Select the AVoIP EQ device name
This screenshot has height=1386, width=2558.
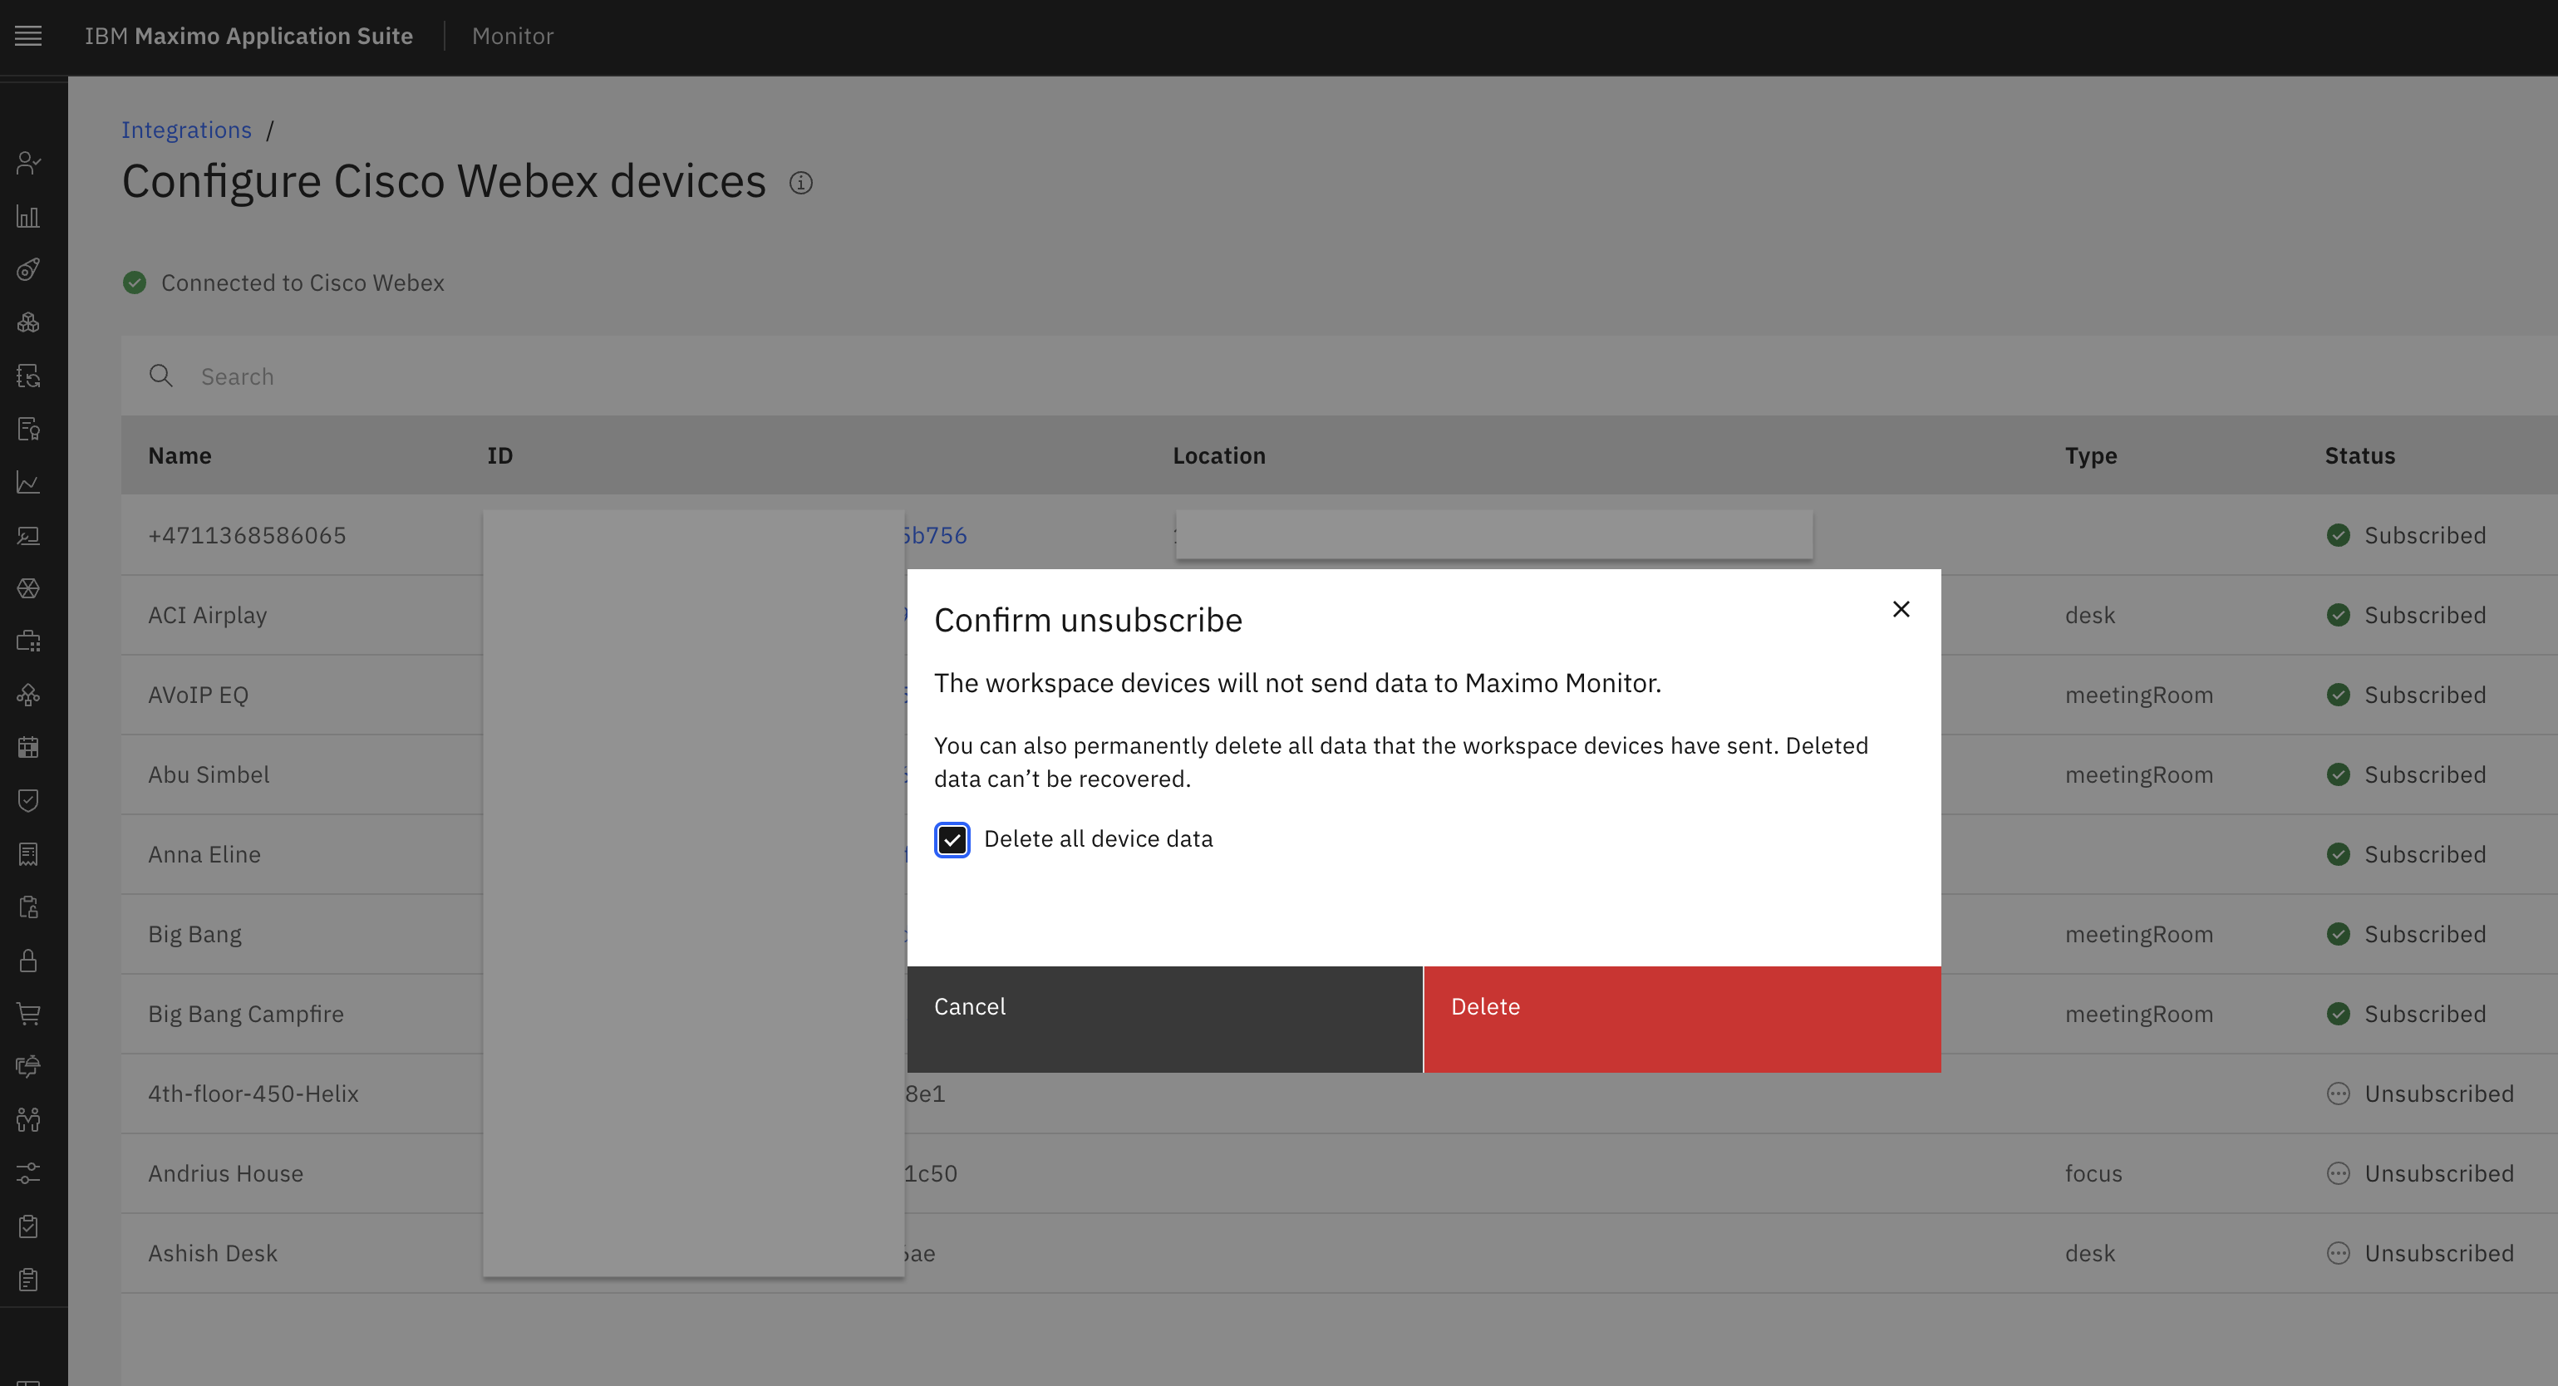coord(199,695)
